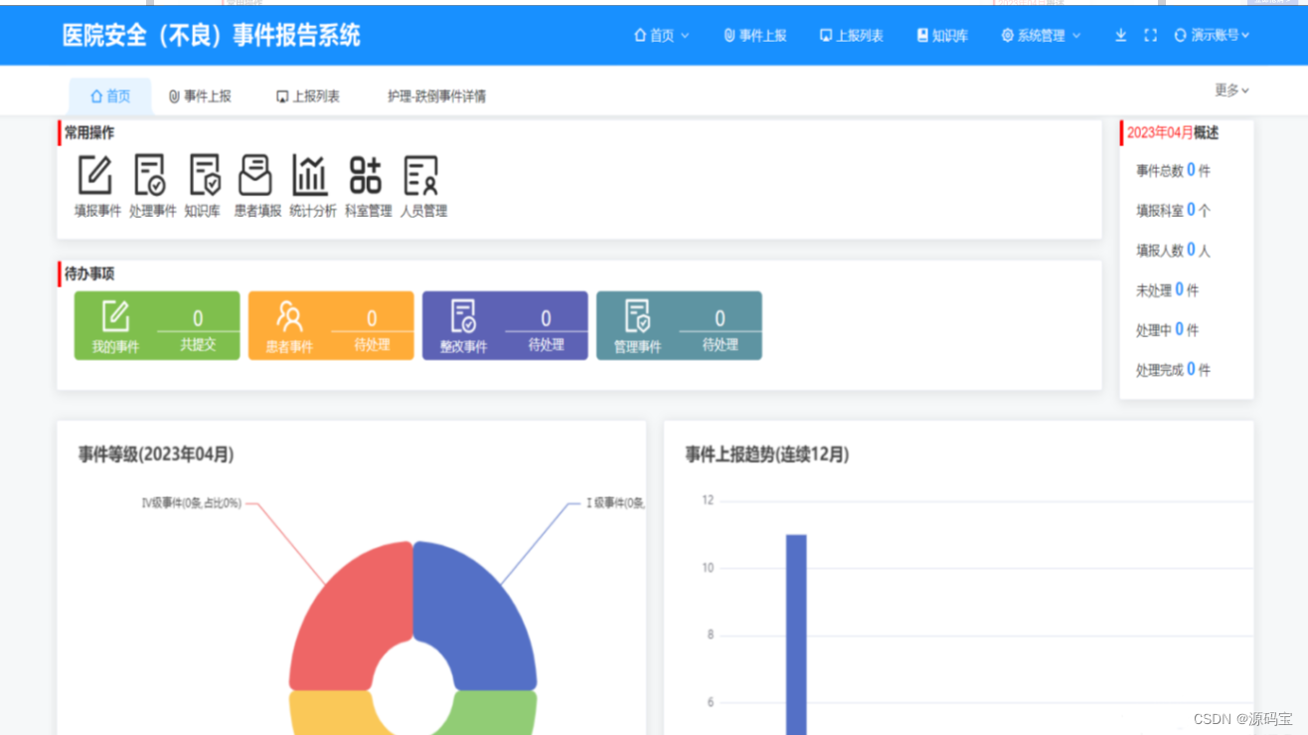Go to 上报列表 in top navigation
This screenshot has width=1308, height=735.
coord(852,35)
